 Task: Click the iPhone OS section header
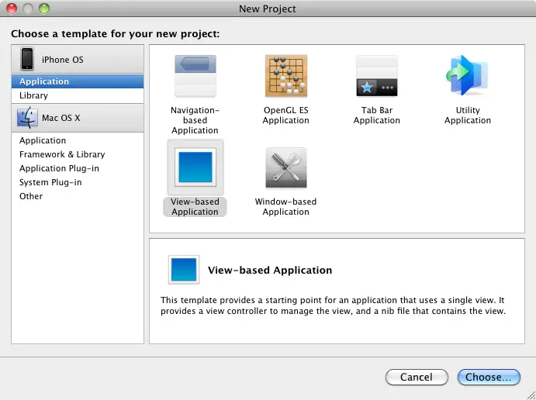78,60
